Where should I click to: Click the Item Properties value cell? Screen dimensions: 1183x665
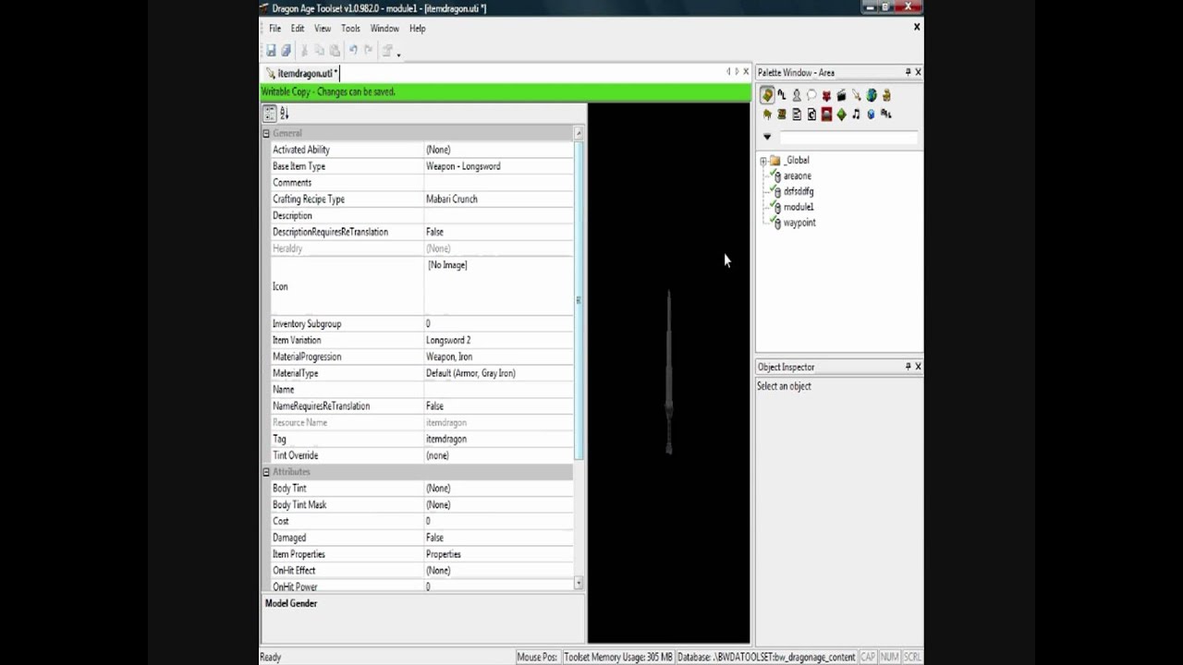point(498,554)
